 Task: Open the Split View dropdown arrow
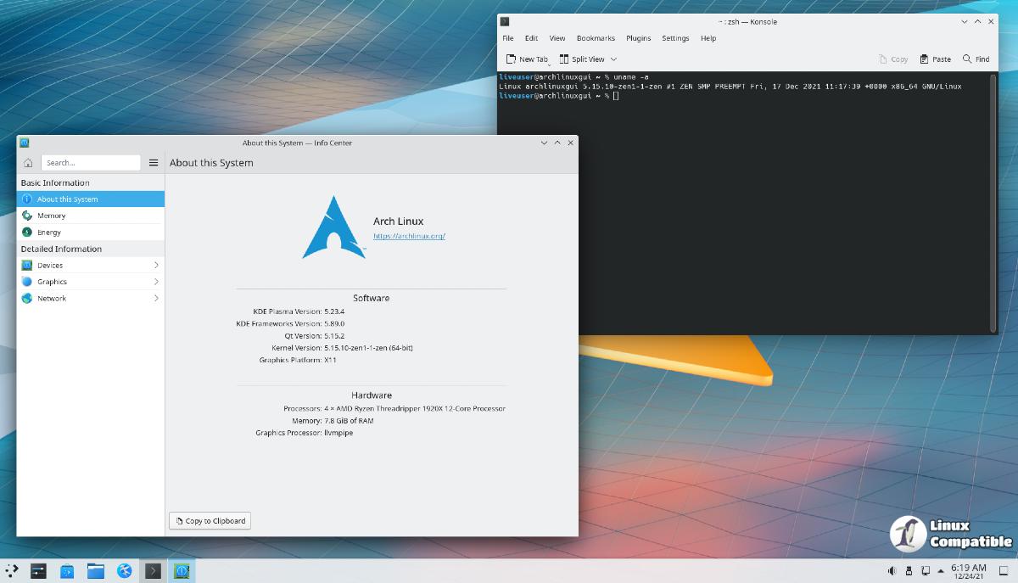[613, 59]
